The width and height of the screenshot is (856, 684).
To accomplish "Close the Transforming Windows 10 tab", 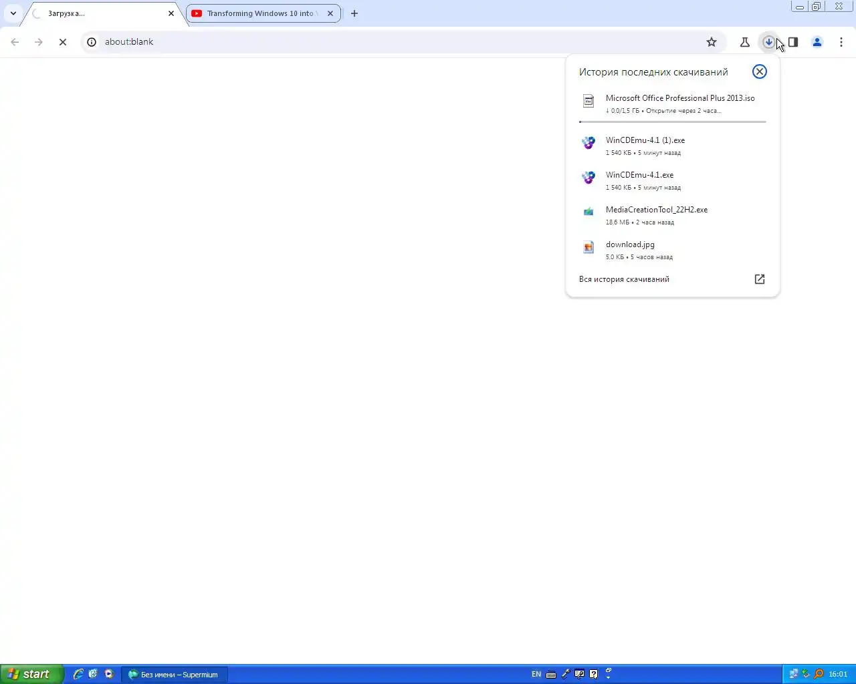I will (330, 13).
